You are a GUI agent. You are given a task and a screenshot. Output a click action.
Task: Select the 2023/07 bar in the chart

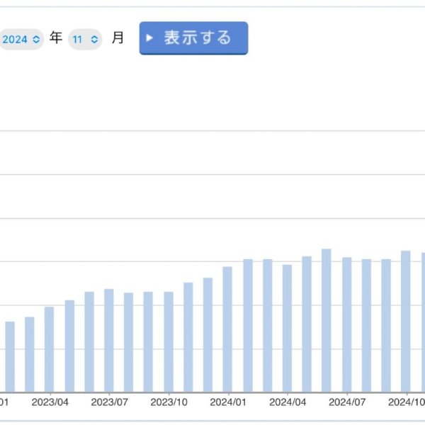click(109, 340)
